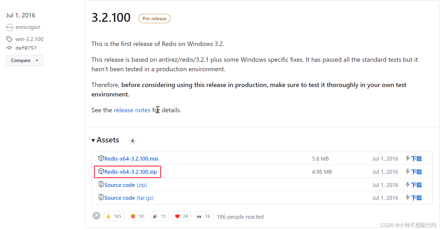440x230 pixels.
Task: Click lightning icon in Source code (tar.gz) row
Action: point(408,197)
